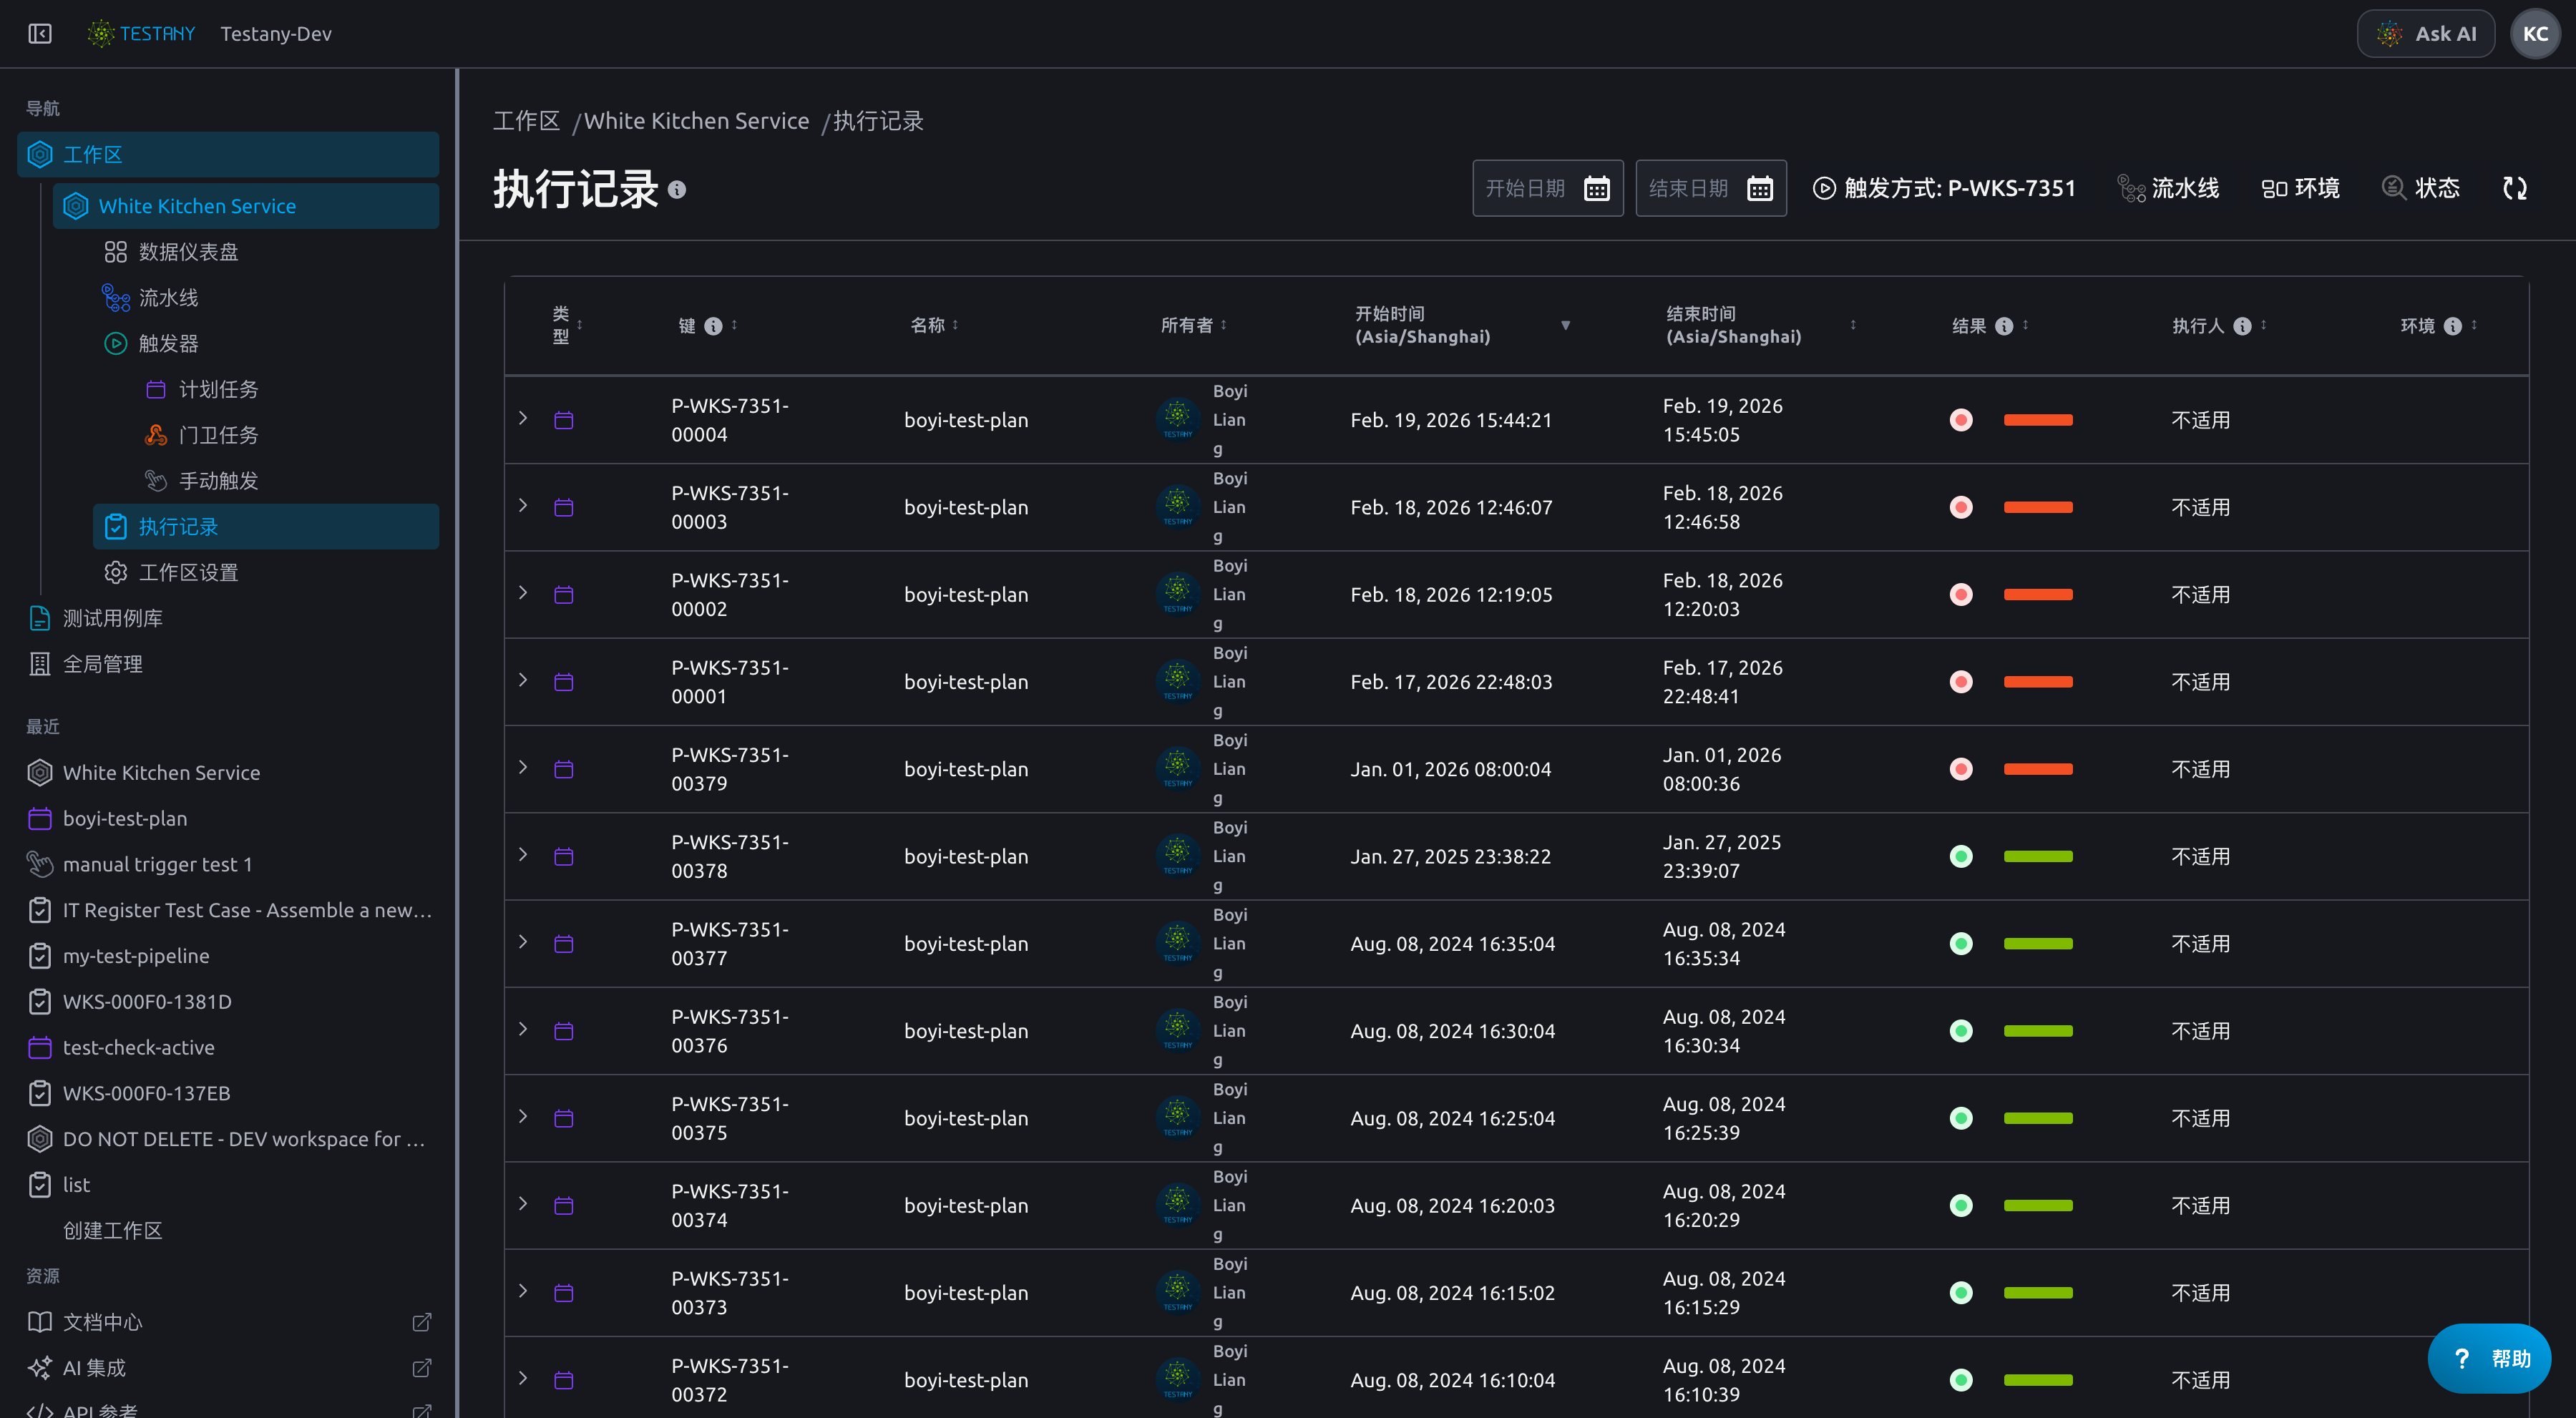Click the KC user avatar

pos(2535,34)
